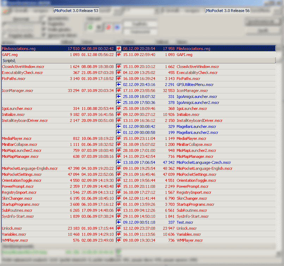Select the blue IgoAmigoLauncher.mscr file name
The height and width of the screenshot is (266, 284).
coord(197,97)
